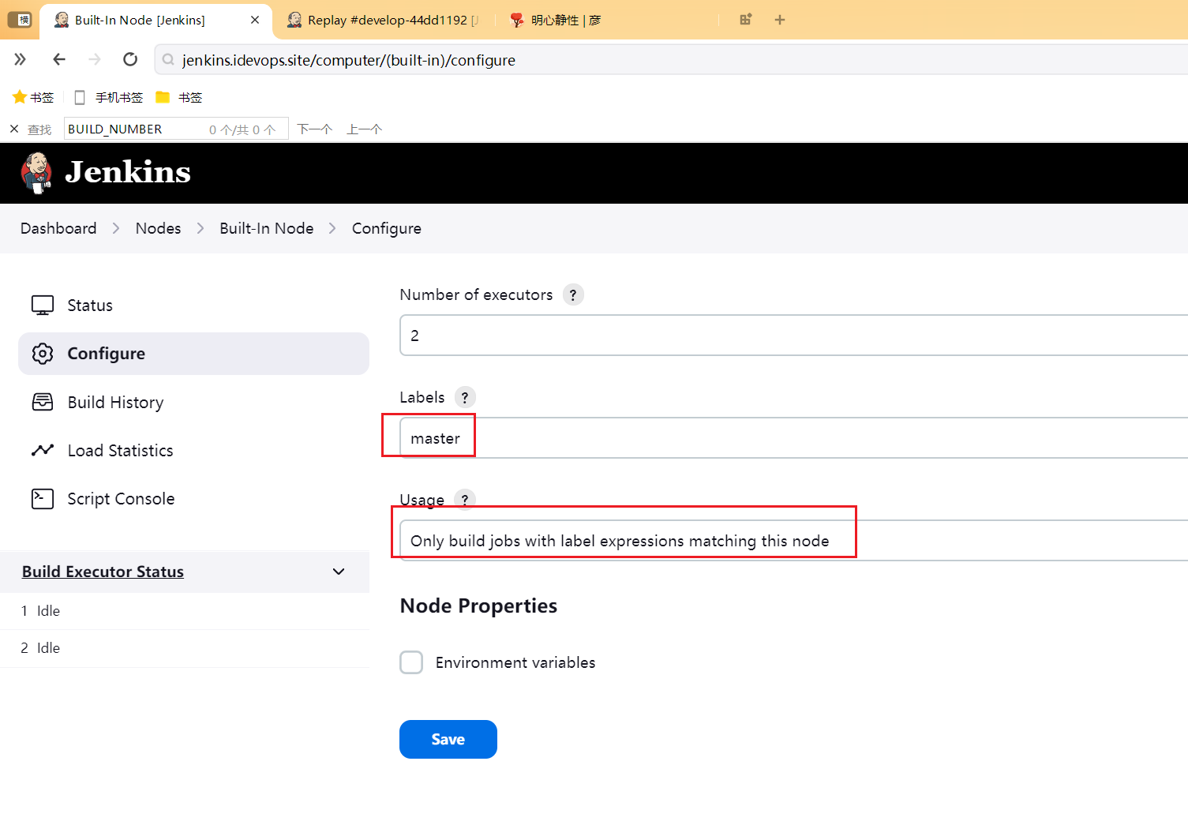Viewport: 1188px width, 825px height.
Task: Enable the Environment variables checkbox
Action: (411, 662)
